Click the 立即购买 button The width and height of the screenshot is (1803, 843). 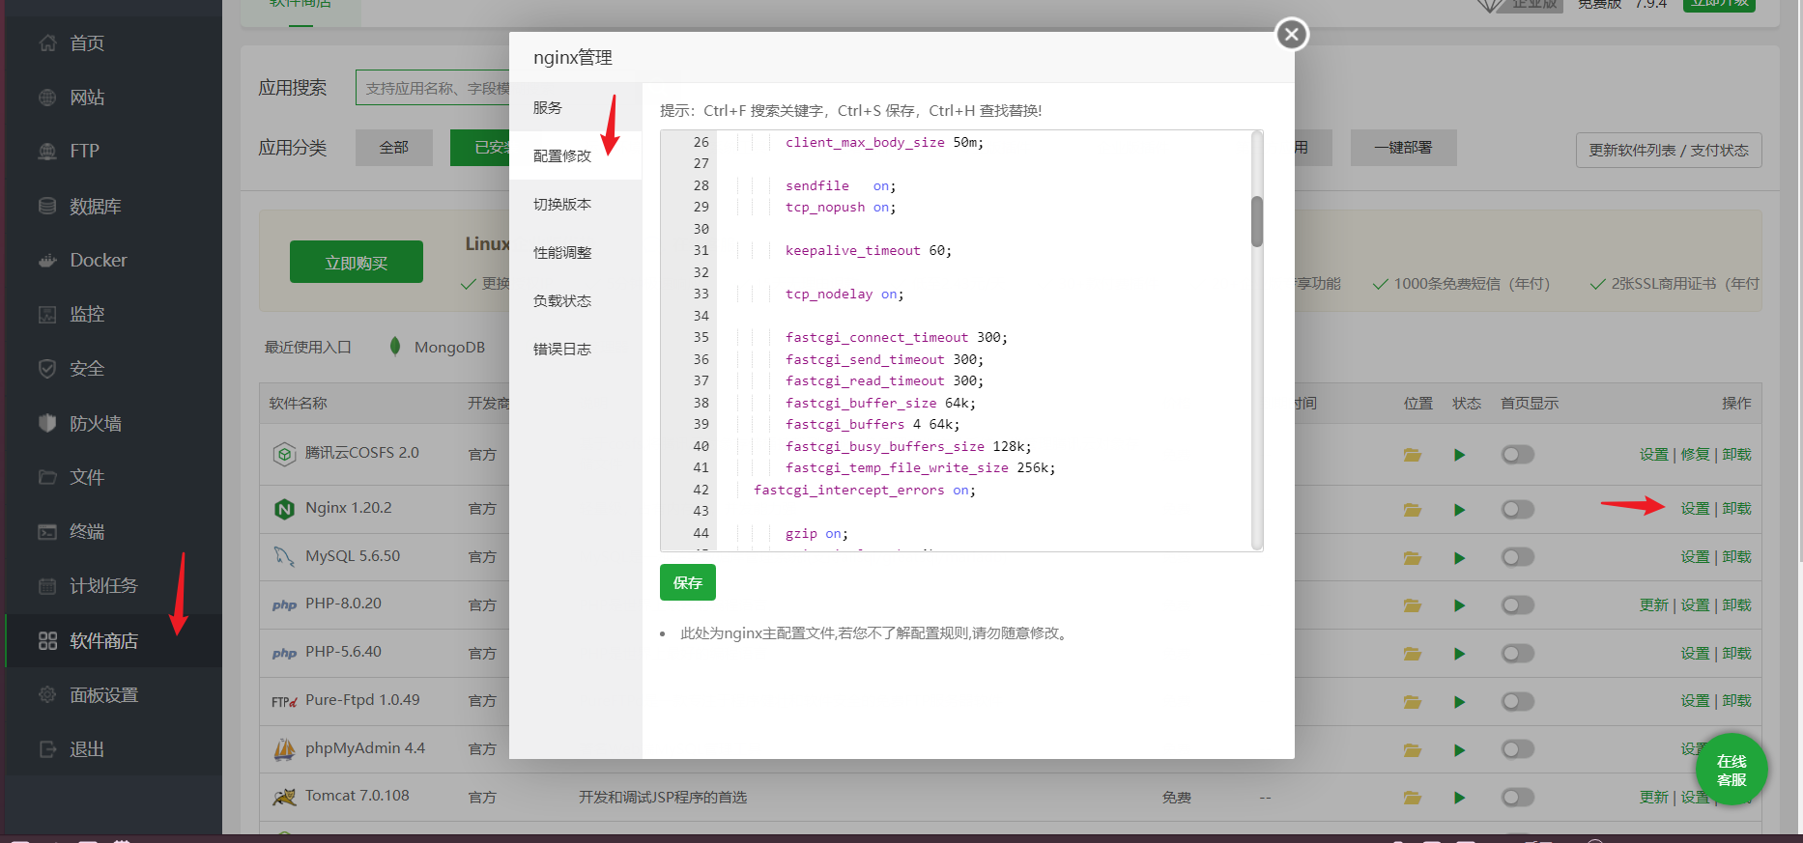pos(357,262)
